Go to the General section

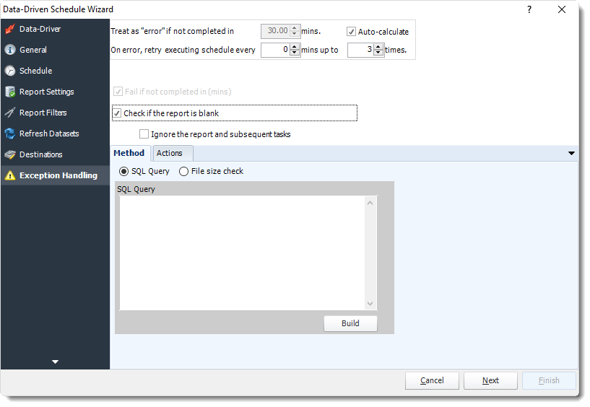pyautogui.click(x=56, y=50)
